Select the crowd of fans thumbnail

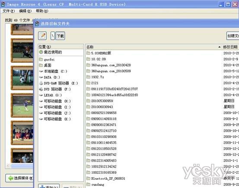coord(22,133)
